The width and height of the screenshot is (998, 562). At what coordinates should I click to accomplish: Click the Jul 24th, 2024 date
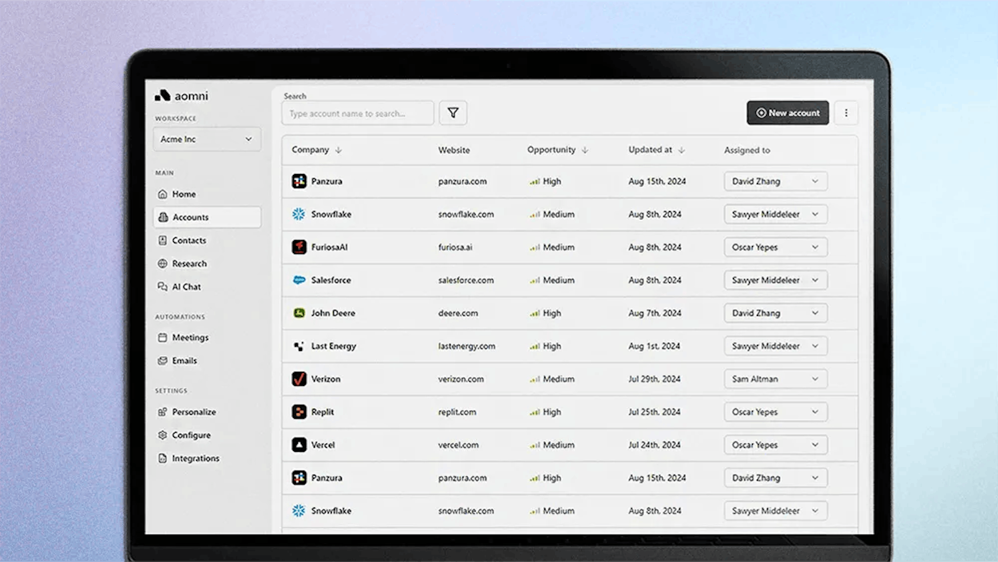[654, 445]
